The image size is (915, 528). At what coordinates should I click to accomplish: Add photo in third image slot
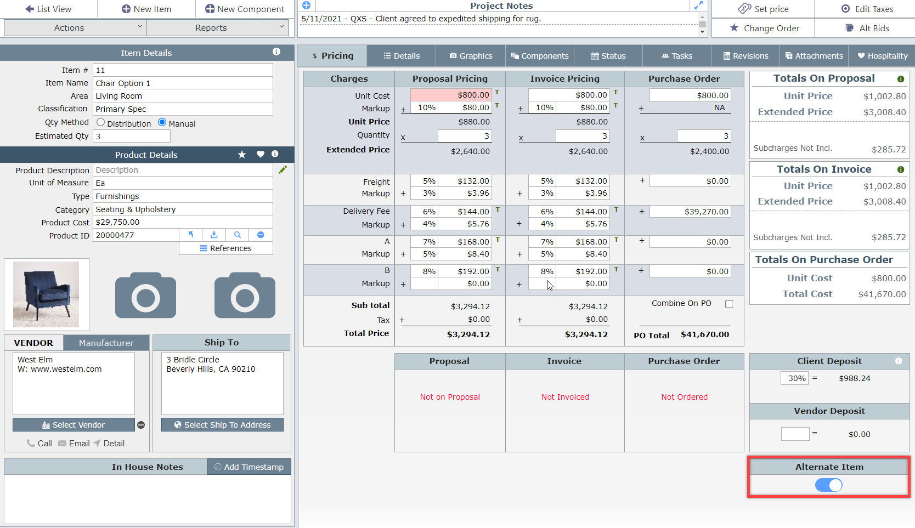pos(245,295)
